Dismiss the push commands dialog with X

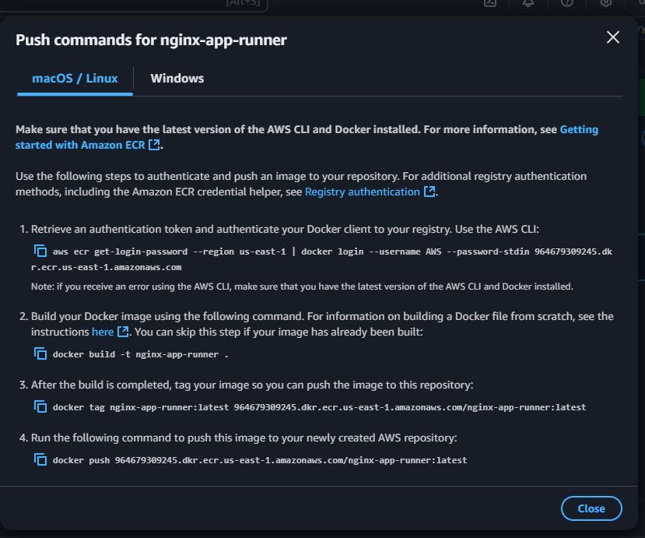coord(613,37)
